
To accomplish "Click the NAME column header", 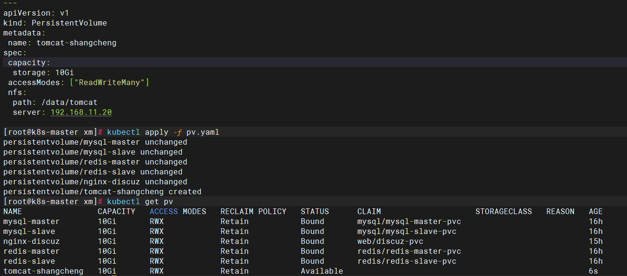I will [x=13, y=212].
